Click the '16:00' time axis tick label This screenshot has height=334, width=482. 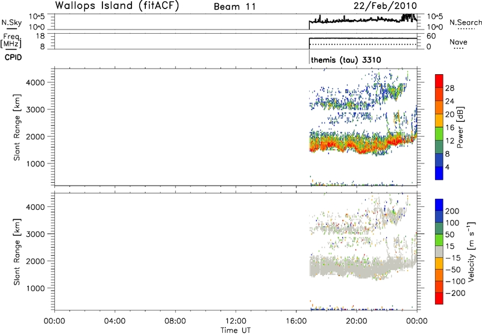point(296,321)
